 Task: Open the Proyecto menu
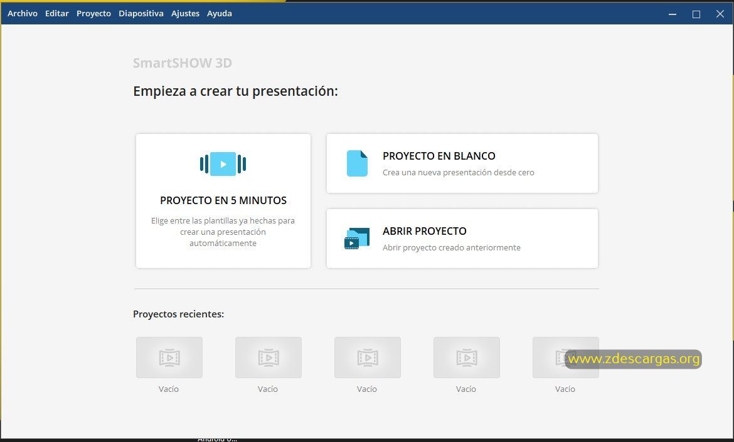pos(93,14)
